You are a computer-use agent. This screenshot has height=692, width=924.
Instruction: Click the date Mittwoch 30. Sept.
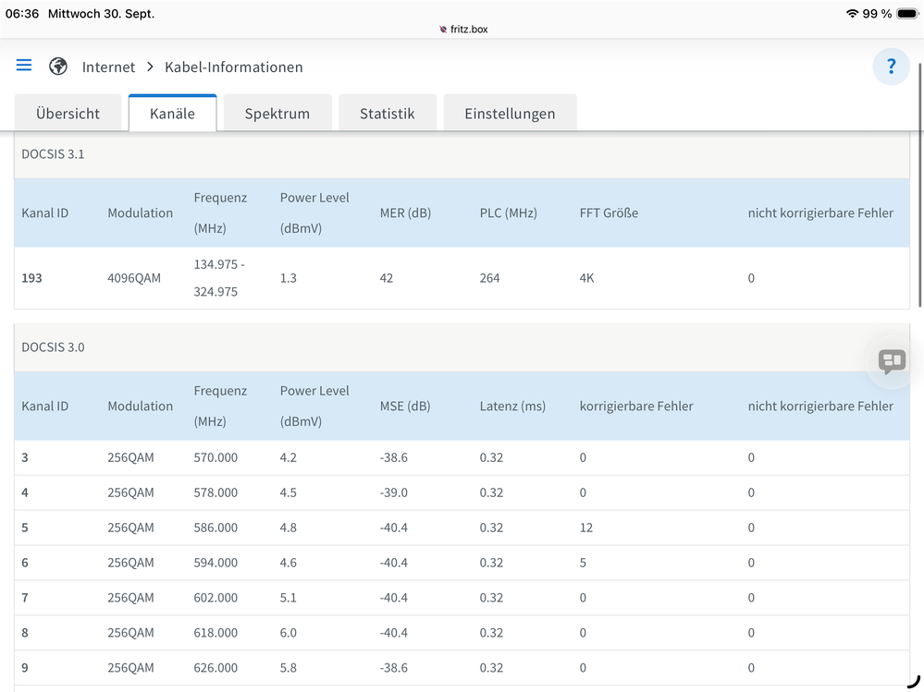tap(101, 14)
